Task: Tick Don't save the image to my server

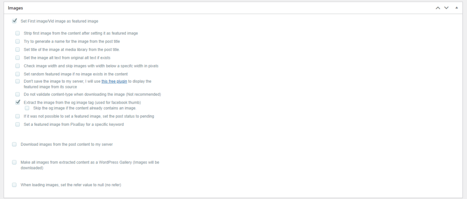Action: pos(18,81)
